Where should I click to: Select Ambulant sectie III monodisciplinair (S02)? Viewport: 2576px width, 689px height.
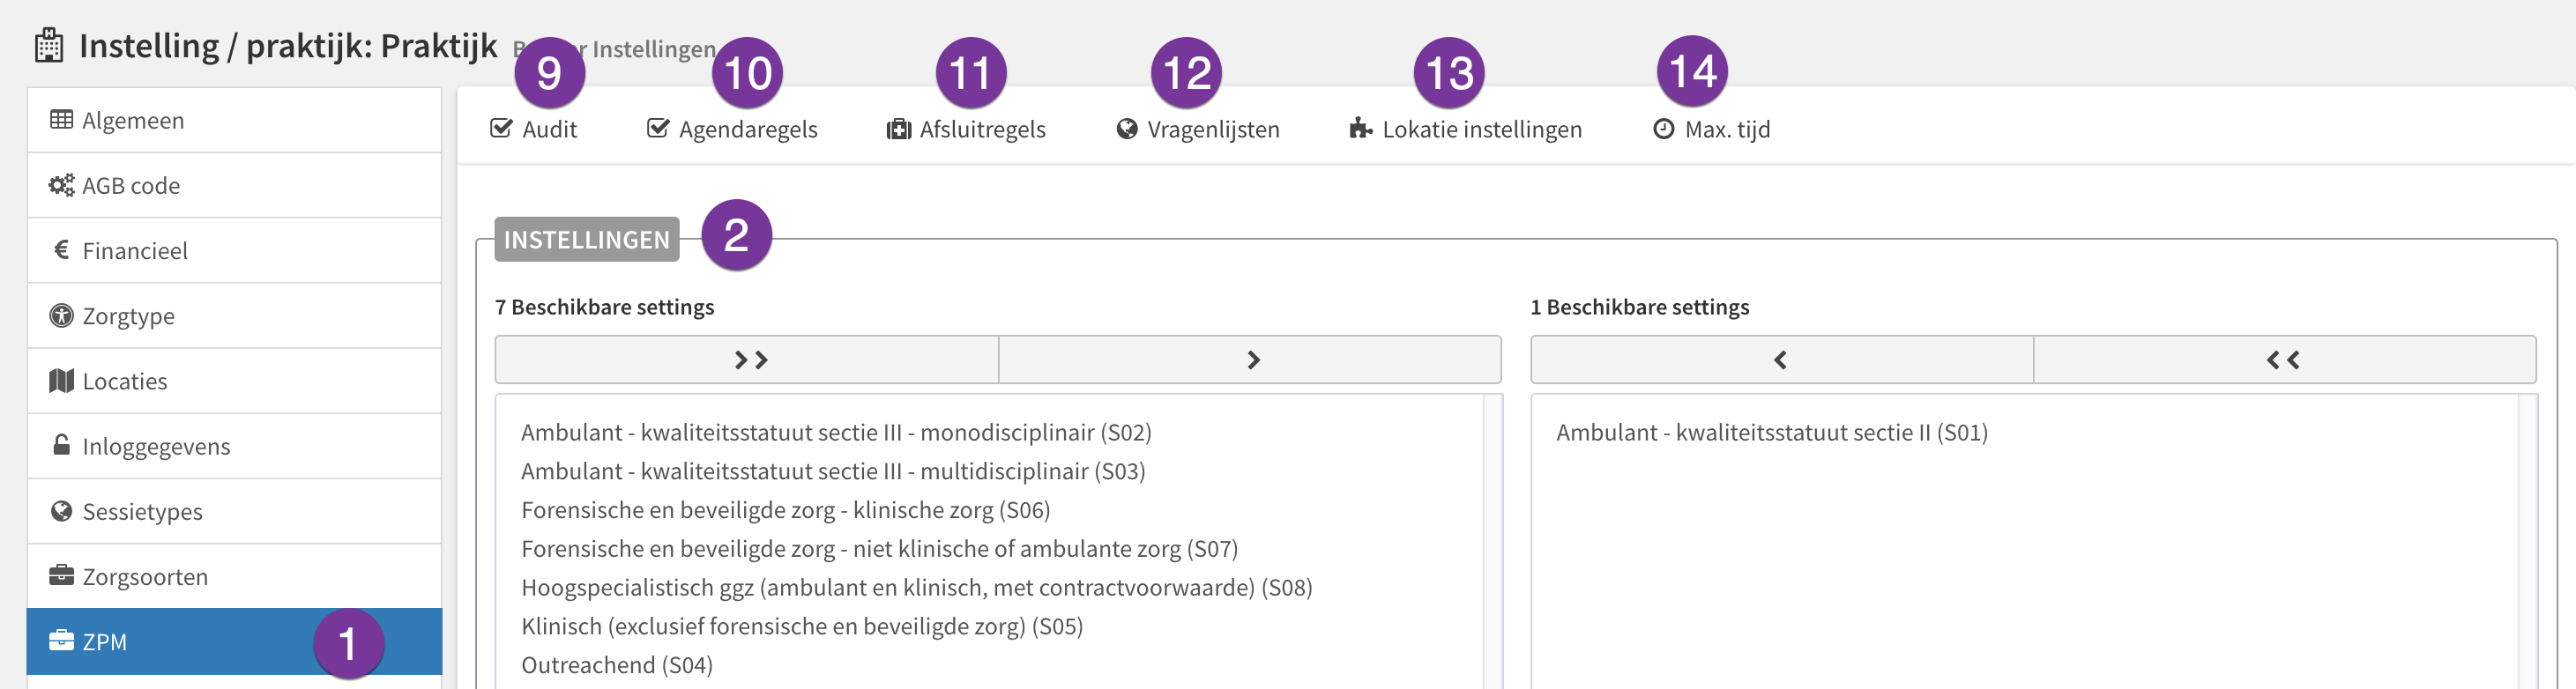[836, 432]
